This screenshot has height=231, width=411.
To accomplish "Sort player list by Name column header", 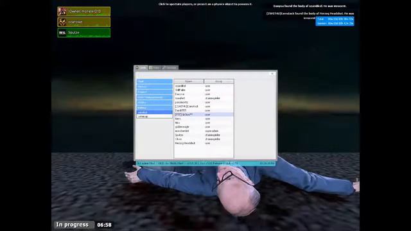I will 189,81.
